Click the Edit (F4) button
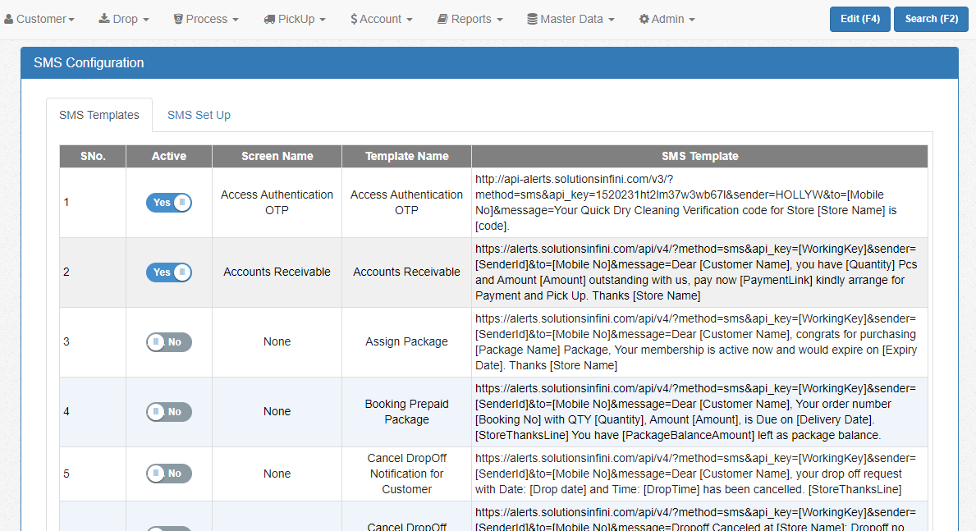This screenshot has width=976, height=531. [x=859, y=18]
